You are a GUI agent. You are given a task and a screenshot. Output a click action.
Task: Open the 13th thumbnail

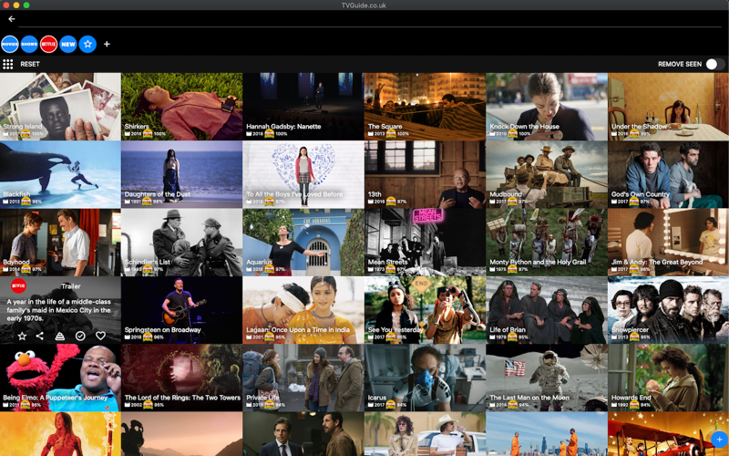click(x=425, y=174)
